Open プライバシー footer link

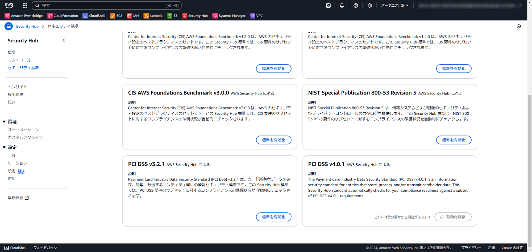click(x=471, y=248)
